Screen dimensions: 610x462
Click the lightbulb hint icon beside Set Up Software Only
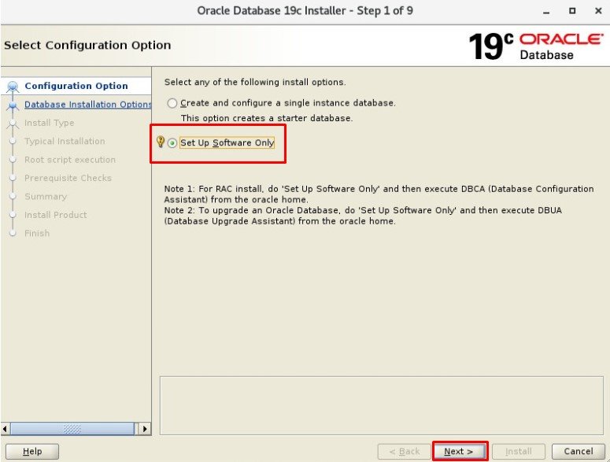pyautogui.click(x=160, y=142)
